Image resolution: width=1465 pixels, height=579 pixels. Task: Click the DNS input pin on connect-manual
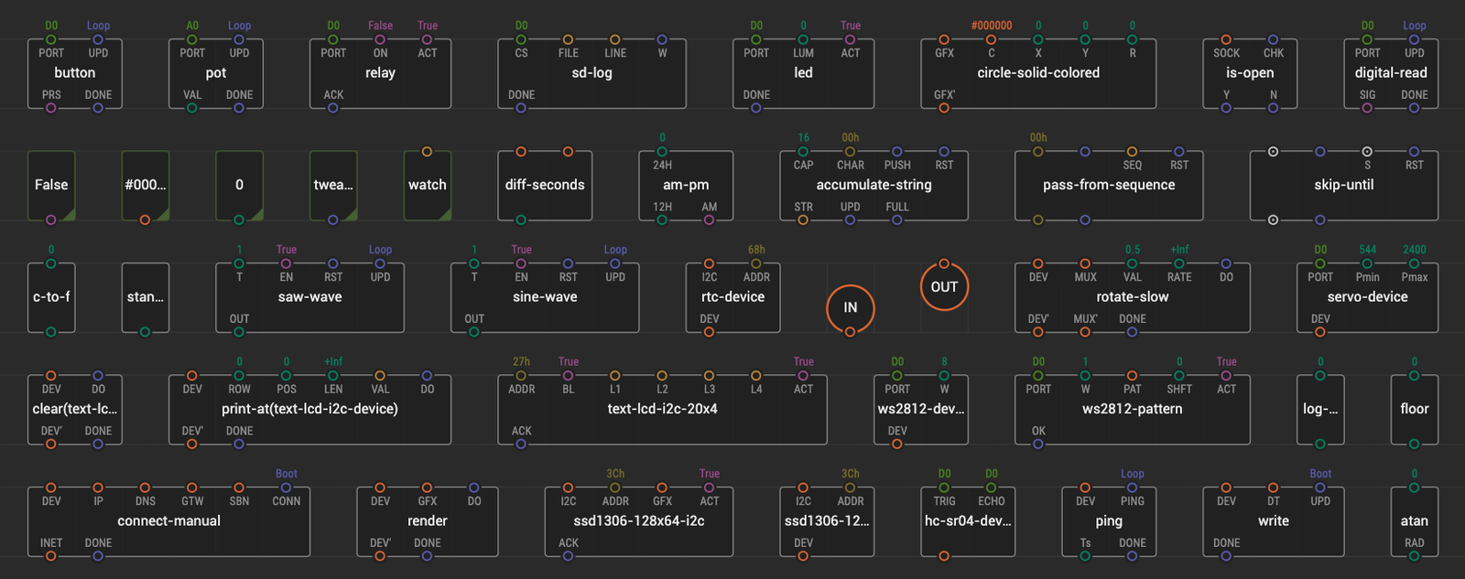(145, 488)
